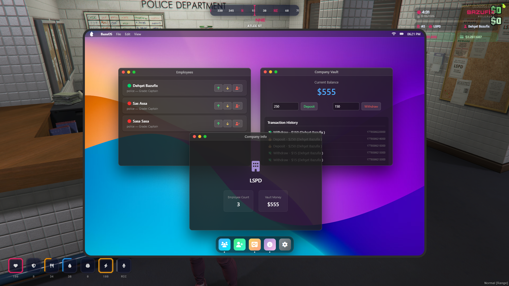
Task: Click timestamp 1778599220000 in transaction history
Action: 376,132
